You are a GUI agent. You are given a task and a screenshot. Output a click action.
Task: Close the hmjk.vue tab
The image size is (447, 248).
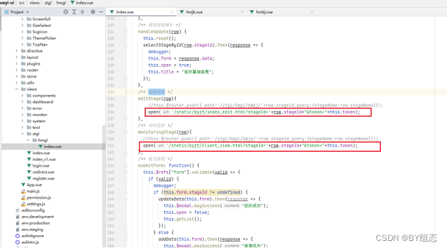(242, 12)
